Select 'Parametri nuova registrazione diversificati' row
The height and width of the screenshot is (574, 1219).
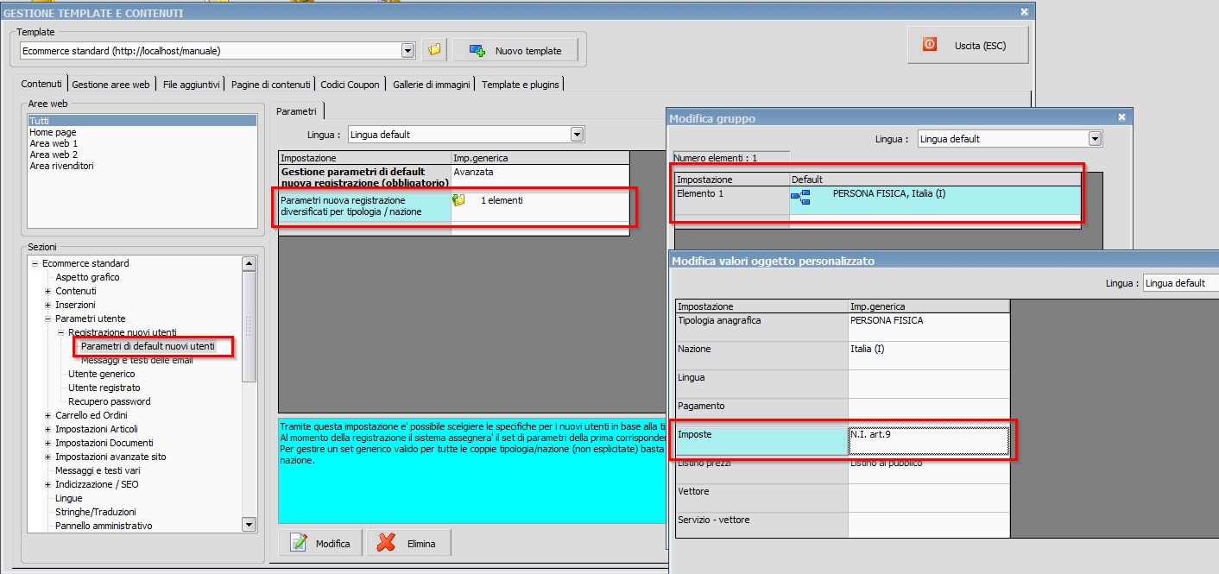tap(365, 206)
